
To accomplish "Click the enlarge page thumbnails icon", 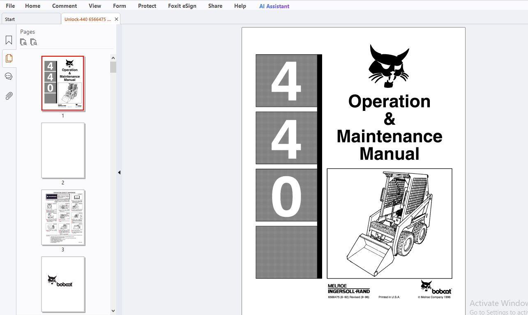I will pos(23,42).
